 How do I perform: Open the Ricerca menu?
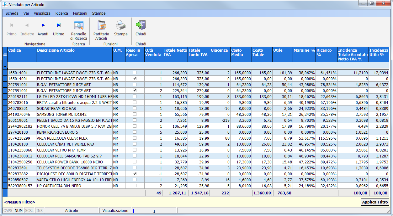click(x=61, y=13)
